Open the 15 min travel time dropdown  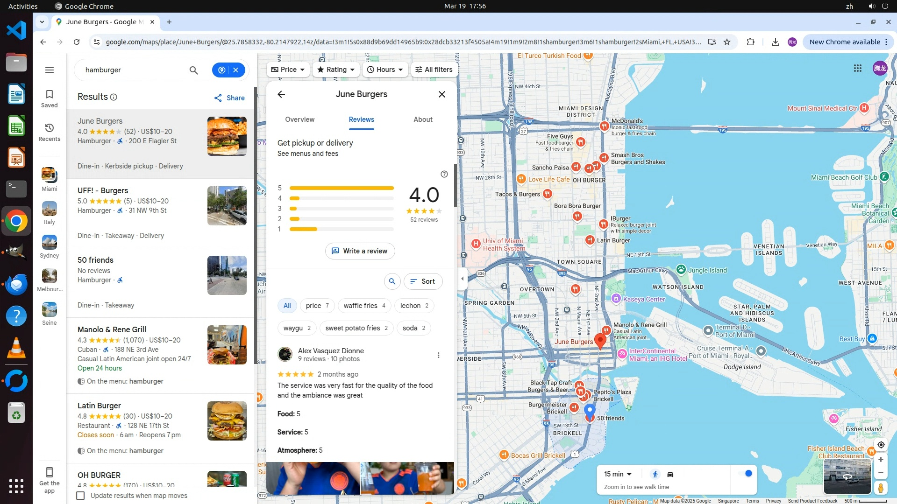click(x=618, y=474)
